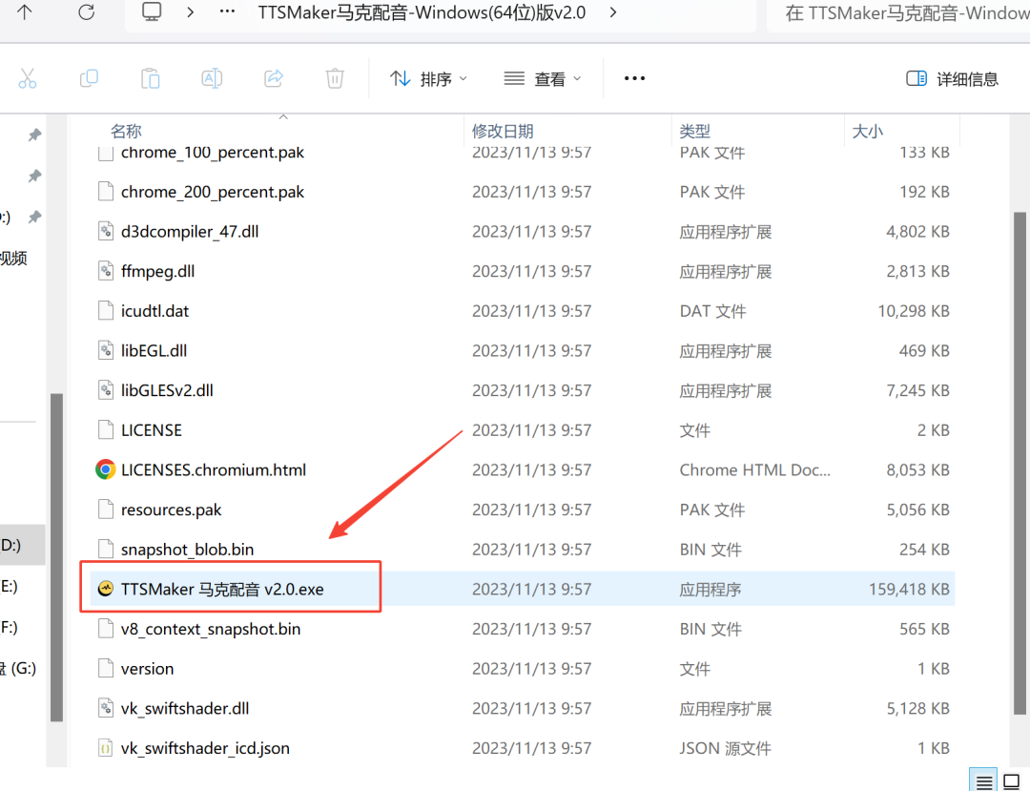Select the d3dcompiler_47.dll file icon
The height and width of the screenshot is (791, 1030).
pos(105,231)
